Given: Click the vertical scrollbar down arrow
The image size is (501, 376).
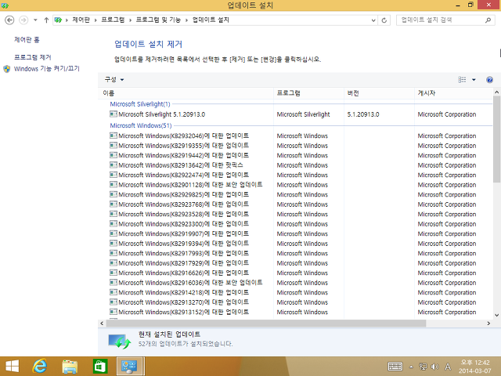Looking at the screenshot, I should coord(496,315).
